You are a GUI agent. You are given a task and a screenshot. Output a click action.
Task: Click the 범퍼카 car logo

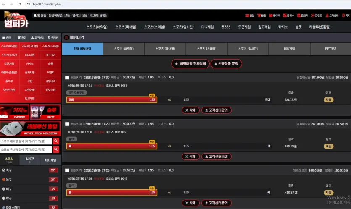pyautogui.click(x=16, y=20)
